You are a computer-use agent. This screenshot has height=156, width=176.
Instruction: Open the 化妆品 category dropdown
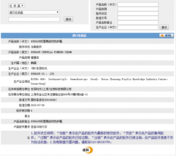(x=16, y=6)
